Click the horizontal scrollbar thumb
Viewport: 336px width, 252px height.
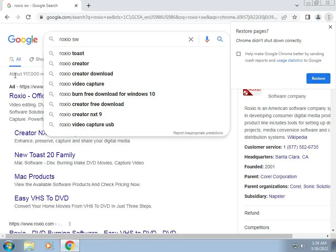[x=149, y=236]
